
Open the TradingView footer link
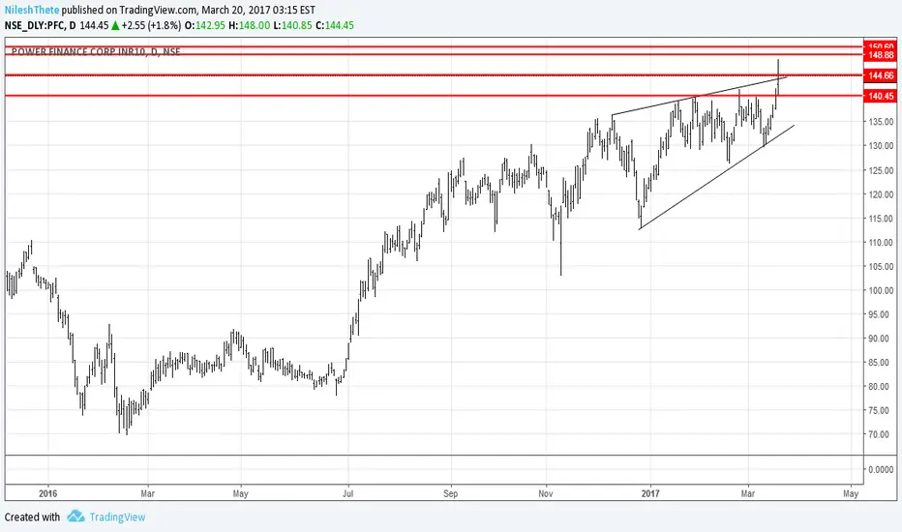pos(117,517)
